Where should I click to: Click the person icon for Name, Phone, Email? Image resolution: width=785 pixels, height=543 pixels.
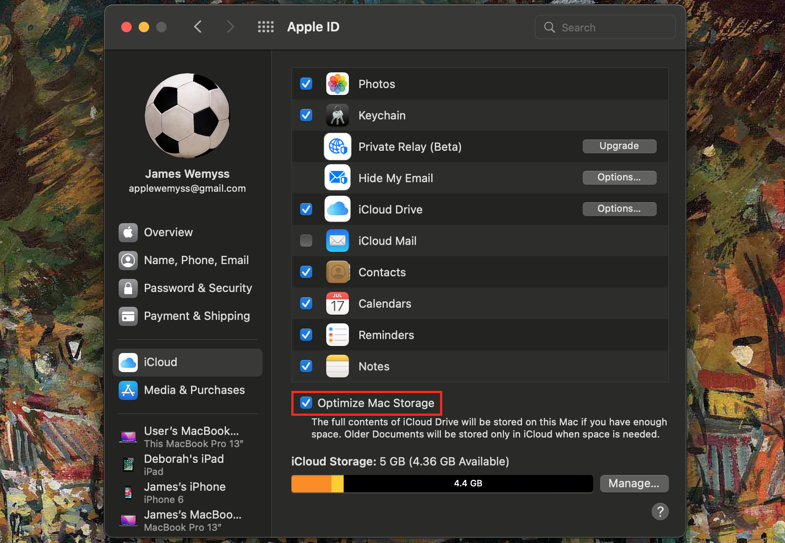(x=128, y=260)
